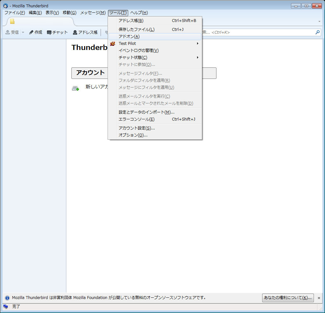Click the online status icon in status bar
The height and width of the screenshot is (313, 325).
[5, 307]
